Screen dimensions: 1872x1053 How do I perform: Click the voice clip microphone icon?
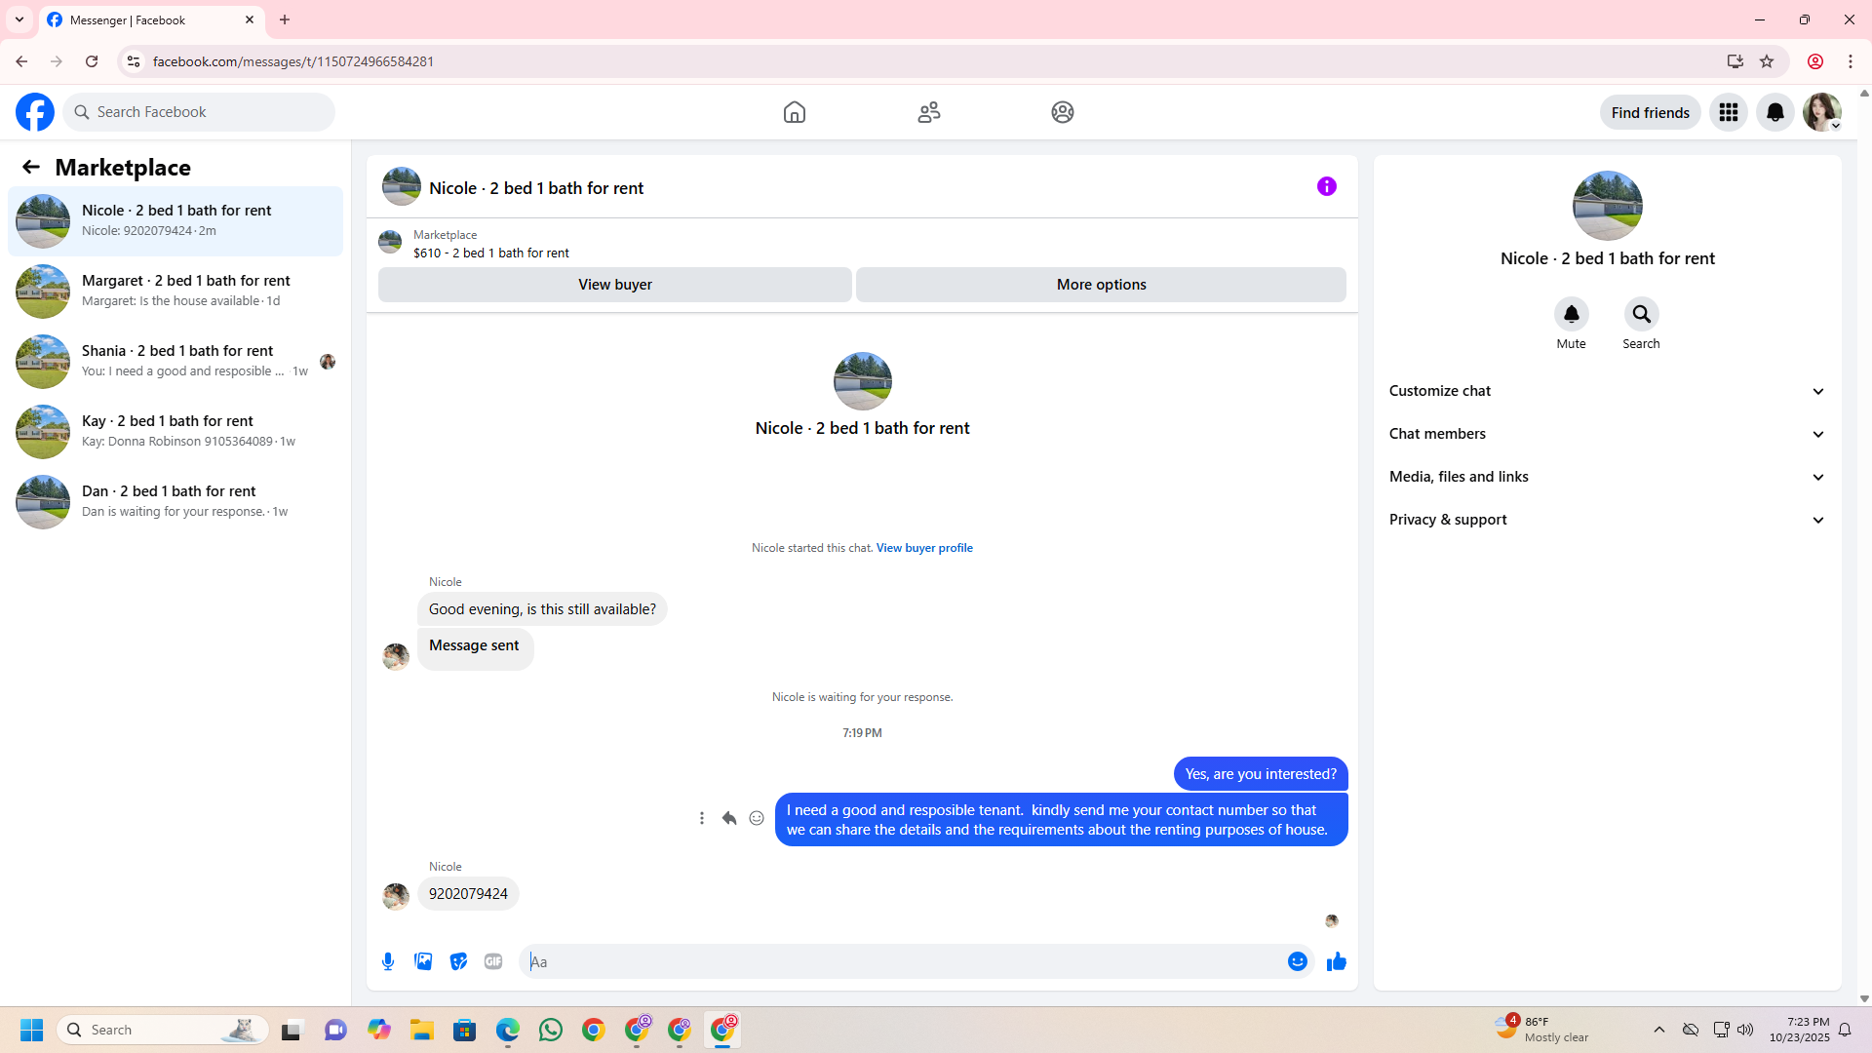click(388, 961)
